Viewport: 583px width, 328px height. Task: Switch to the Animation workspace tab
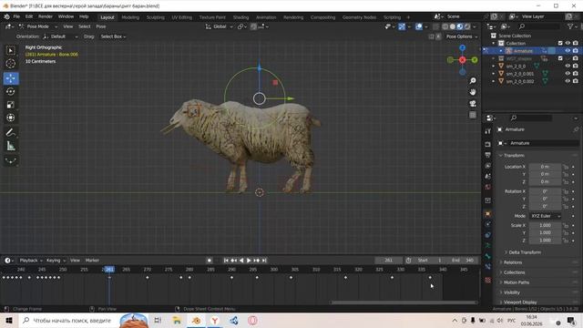pyautogui.click(x=266, y=17)
